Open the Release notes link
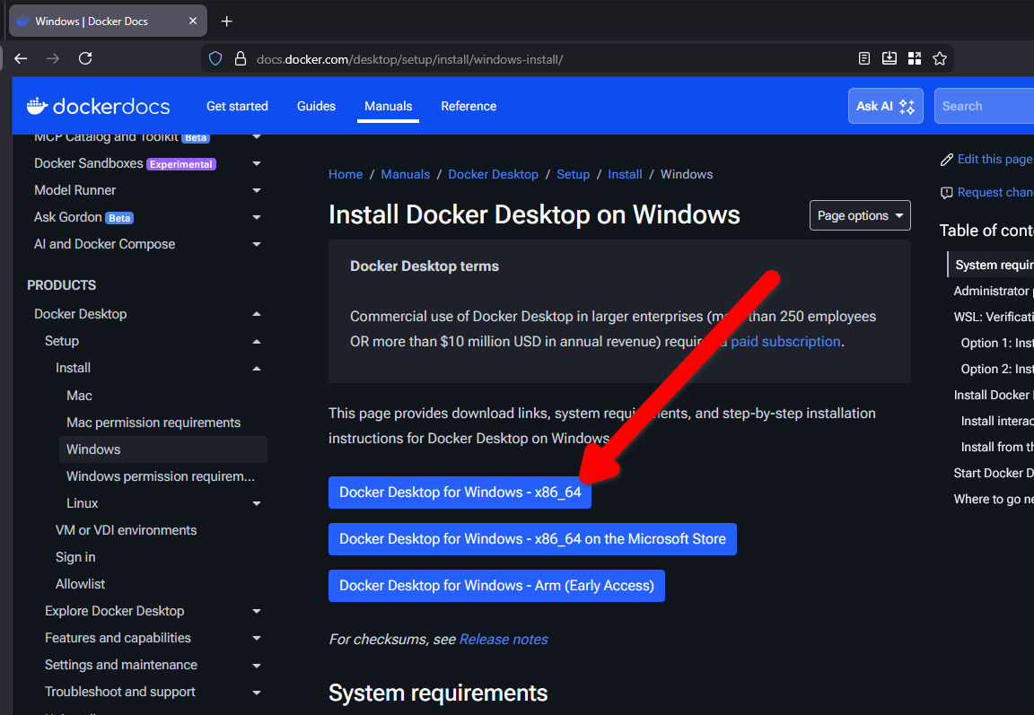The width and height of the screenshot is (1034, 715). pyautogui.click(x=504, y=639)
